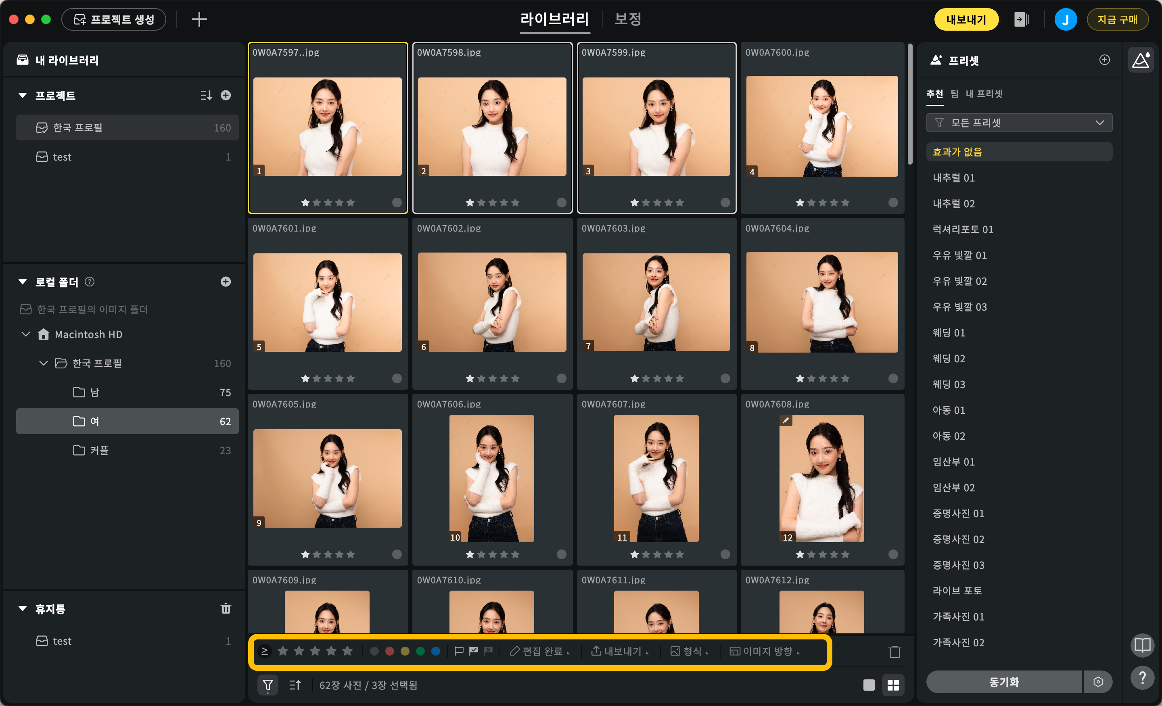Add a new project with the plus icon

click(x=226, y=95)
